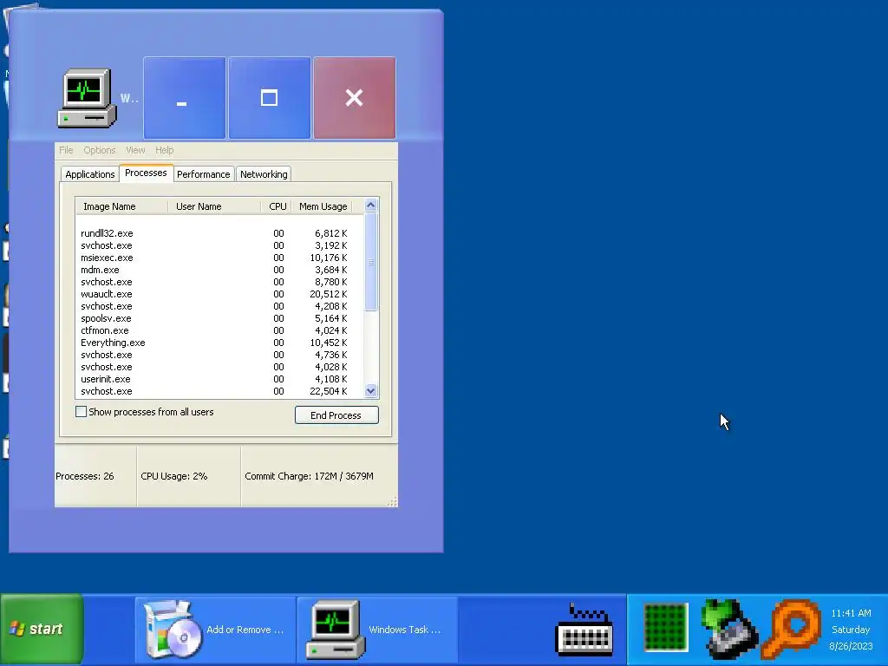Click the green CPU usage tray icon
The height and width of the screenshot is (666, 888).
point(665,628)
